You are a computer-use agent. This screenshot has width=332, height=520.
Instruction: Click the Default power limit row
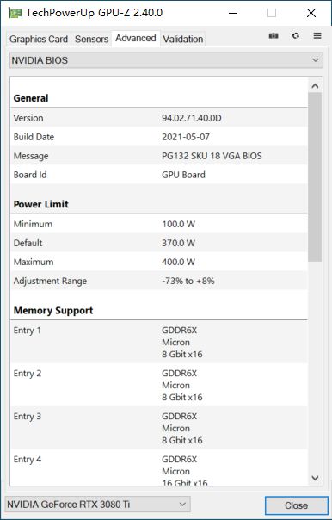click(x=159, y=243)
